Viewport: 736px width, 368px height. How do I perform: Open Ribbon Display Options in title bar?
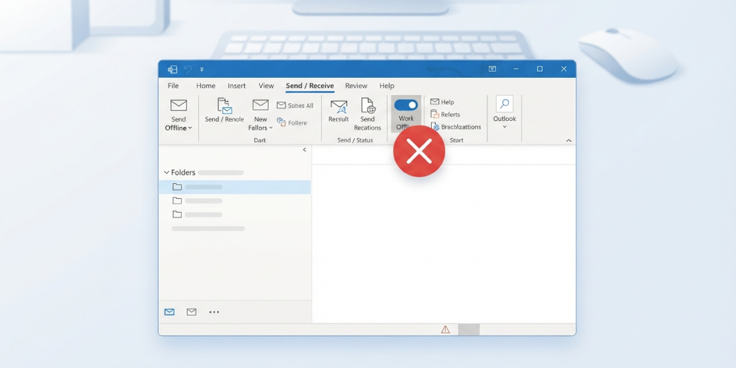point(492,69)
